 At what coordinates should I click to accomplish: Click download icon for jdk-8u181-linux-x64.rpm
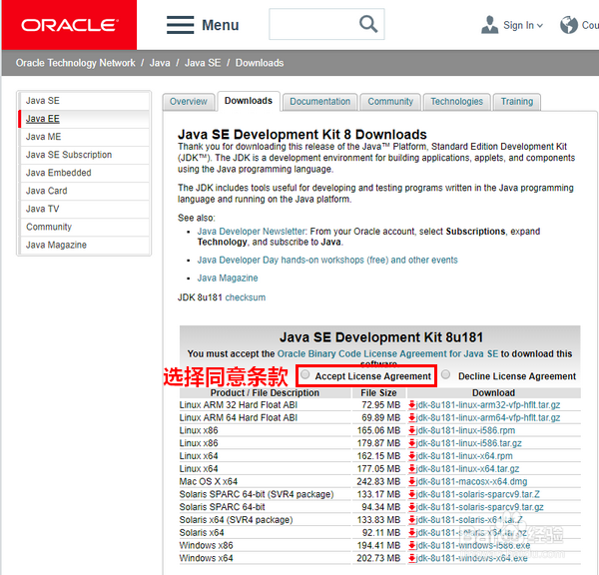(411, 456)
